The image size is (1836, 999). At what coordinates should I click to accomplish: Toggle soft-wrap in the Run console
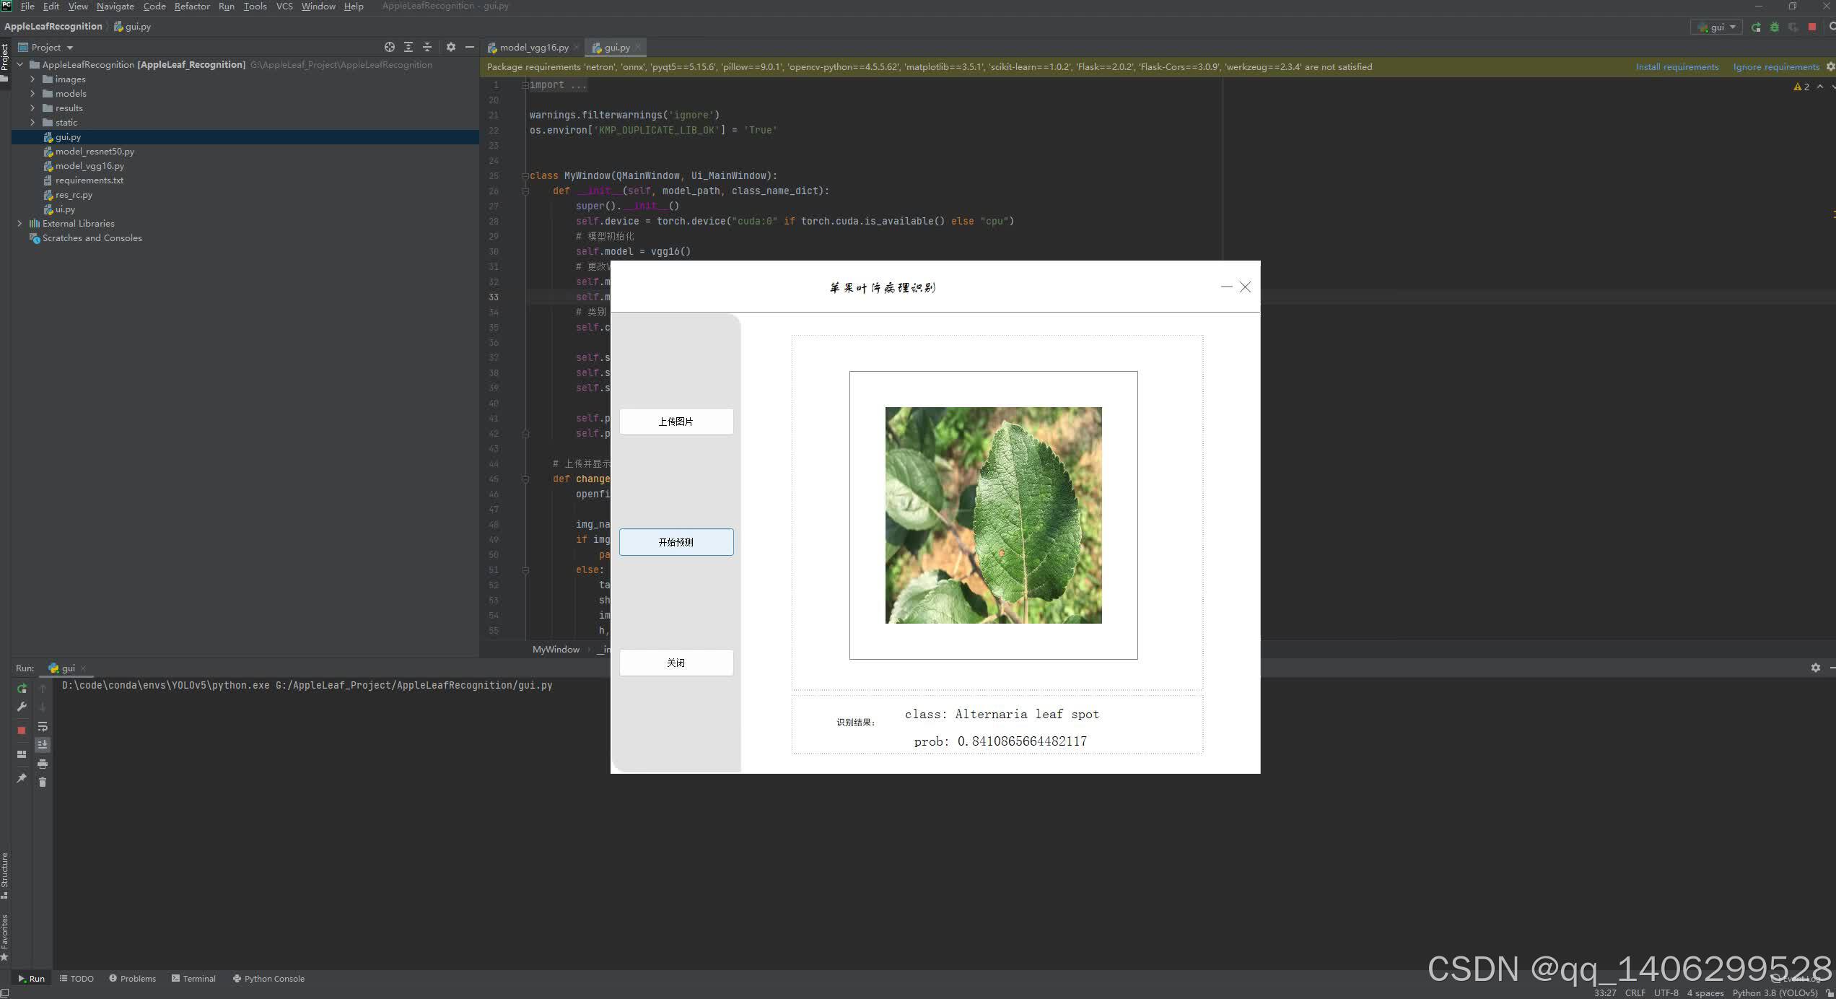pos(43,726)
